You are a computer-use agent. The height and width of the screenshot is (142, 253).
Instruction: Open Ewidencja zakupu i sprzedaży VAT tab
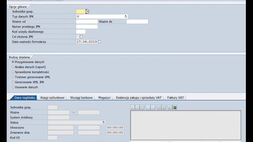pyautogui.click(x=139, y=98)
